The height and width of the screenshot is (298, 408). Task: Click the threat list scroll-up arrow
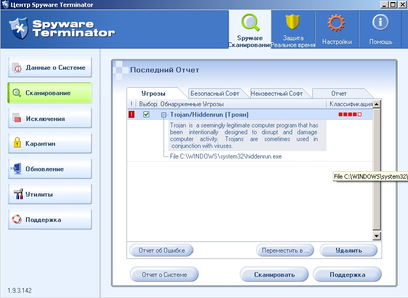point(377,104)
